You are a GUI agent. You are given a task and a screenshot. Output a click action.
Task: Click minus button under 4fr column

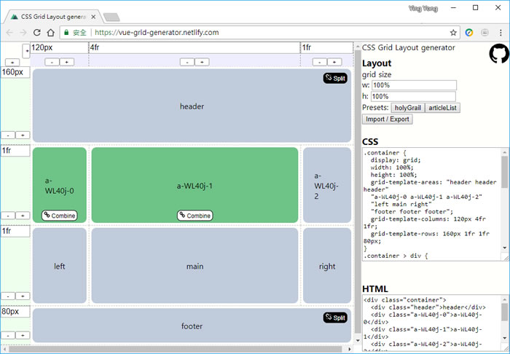[x=187, y=62]
